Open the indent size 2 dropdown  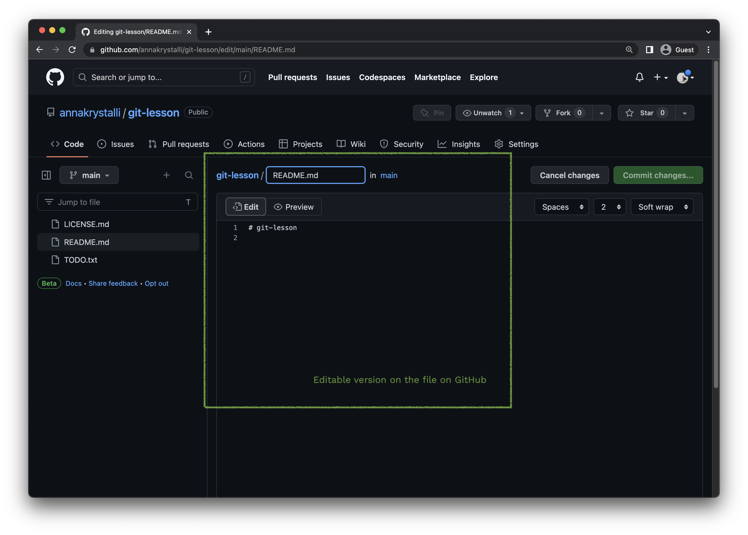[610, 206]
